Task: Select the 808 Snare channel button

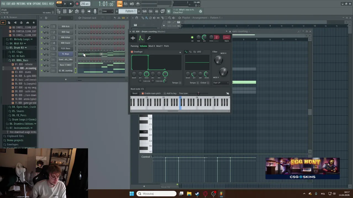Action: tap(66, 43)
